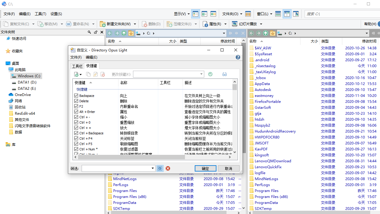This screenshot has width=380, height=214.
Task: Click the hotkey list vertical scrollbar thumb
Action: pyautogui.click(x=235, y=87)
